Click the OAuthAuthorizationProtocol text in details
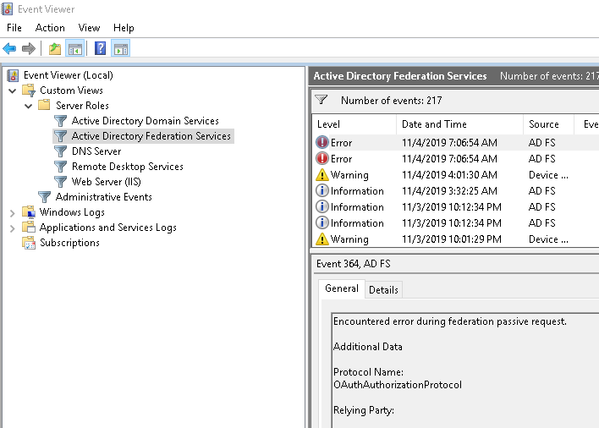This screenshot has height=428, width=599. pyautogui.click(x=398, y=385)
